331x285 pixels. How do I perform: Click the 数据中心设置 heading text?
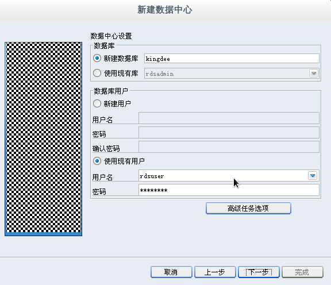(x=111, y=36)
